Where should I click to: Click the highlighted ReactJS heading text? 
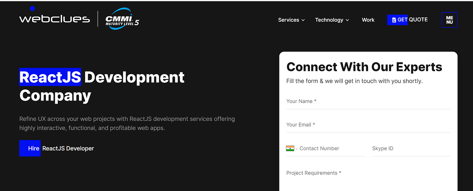(50, 77)
